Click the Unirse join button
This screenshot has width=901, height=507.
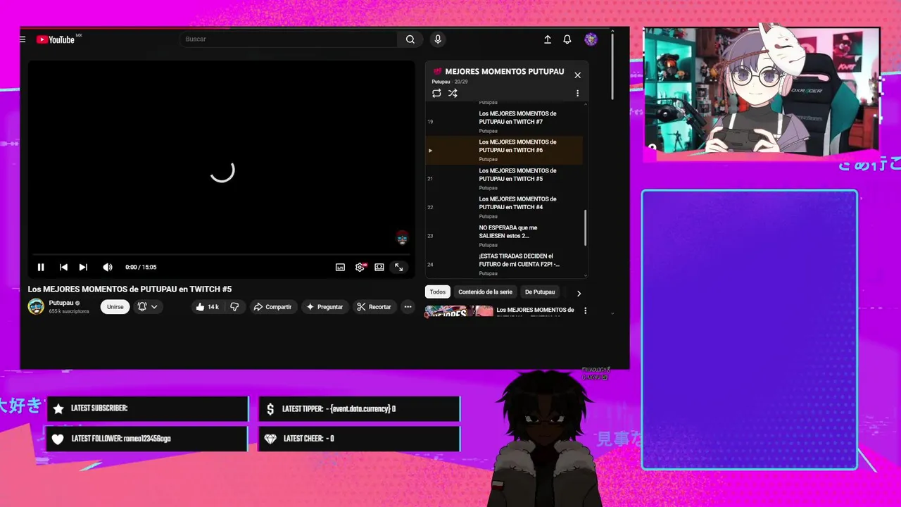click(x=115, y=307)
